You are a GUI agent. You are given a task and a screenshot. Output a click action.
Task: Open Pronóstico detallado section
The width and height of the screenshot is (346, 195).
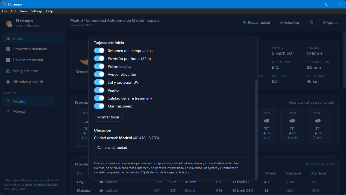pos(33,49)
